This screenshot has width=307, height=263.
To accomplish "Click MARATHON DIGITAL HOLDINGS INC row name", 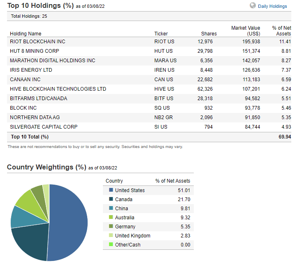I will [52, 61].
